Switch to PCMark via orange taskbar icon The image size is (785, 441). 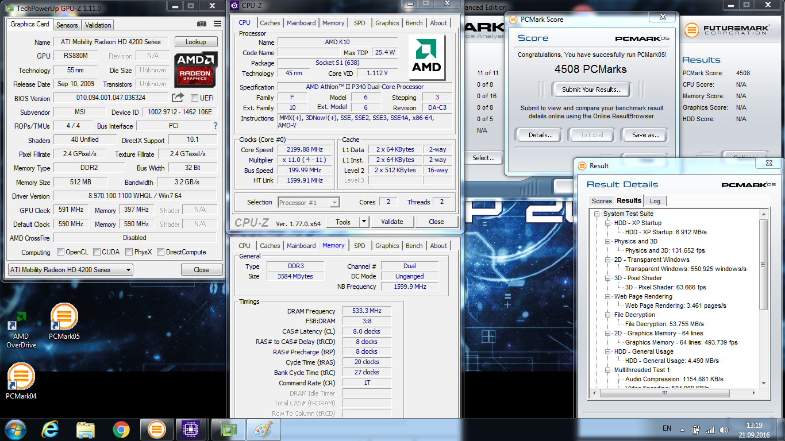click(x=156, y=430)
